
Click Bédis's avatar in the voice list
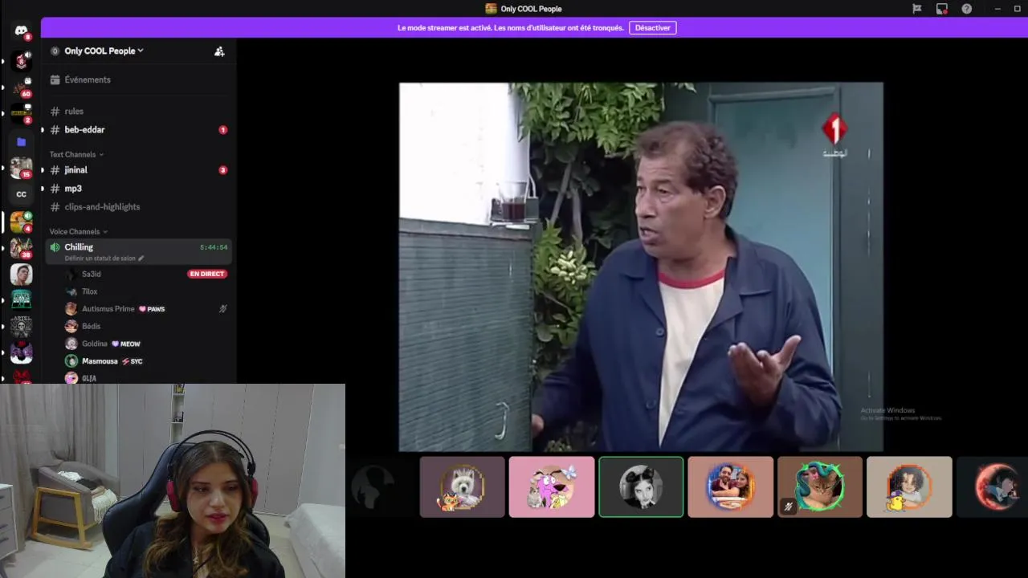[71, 327]
